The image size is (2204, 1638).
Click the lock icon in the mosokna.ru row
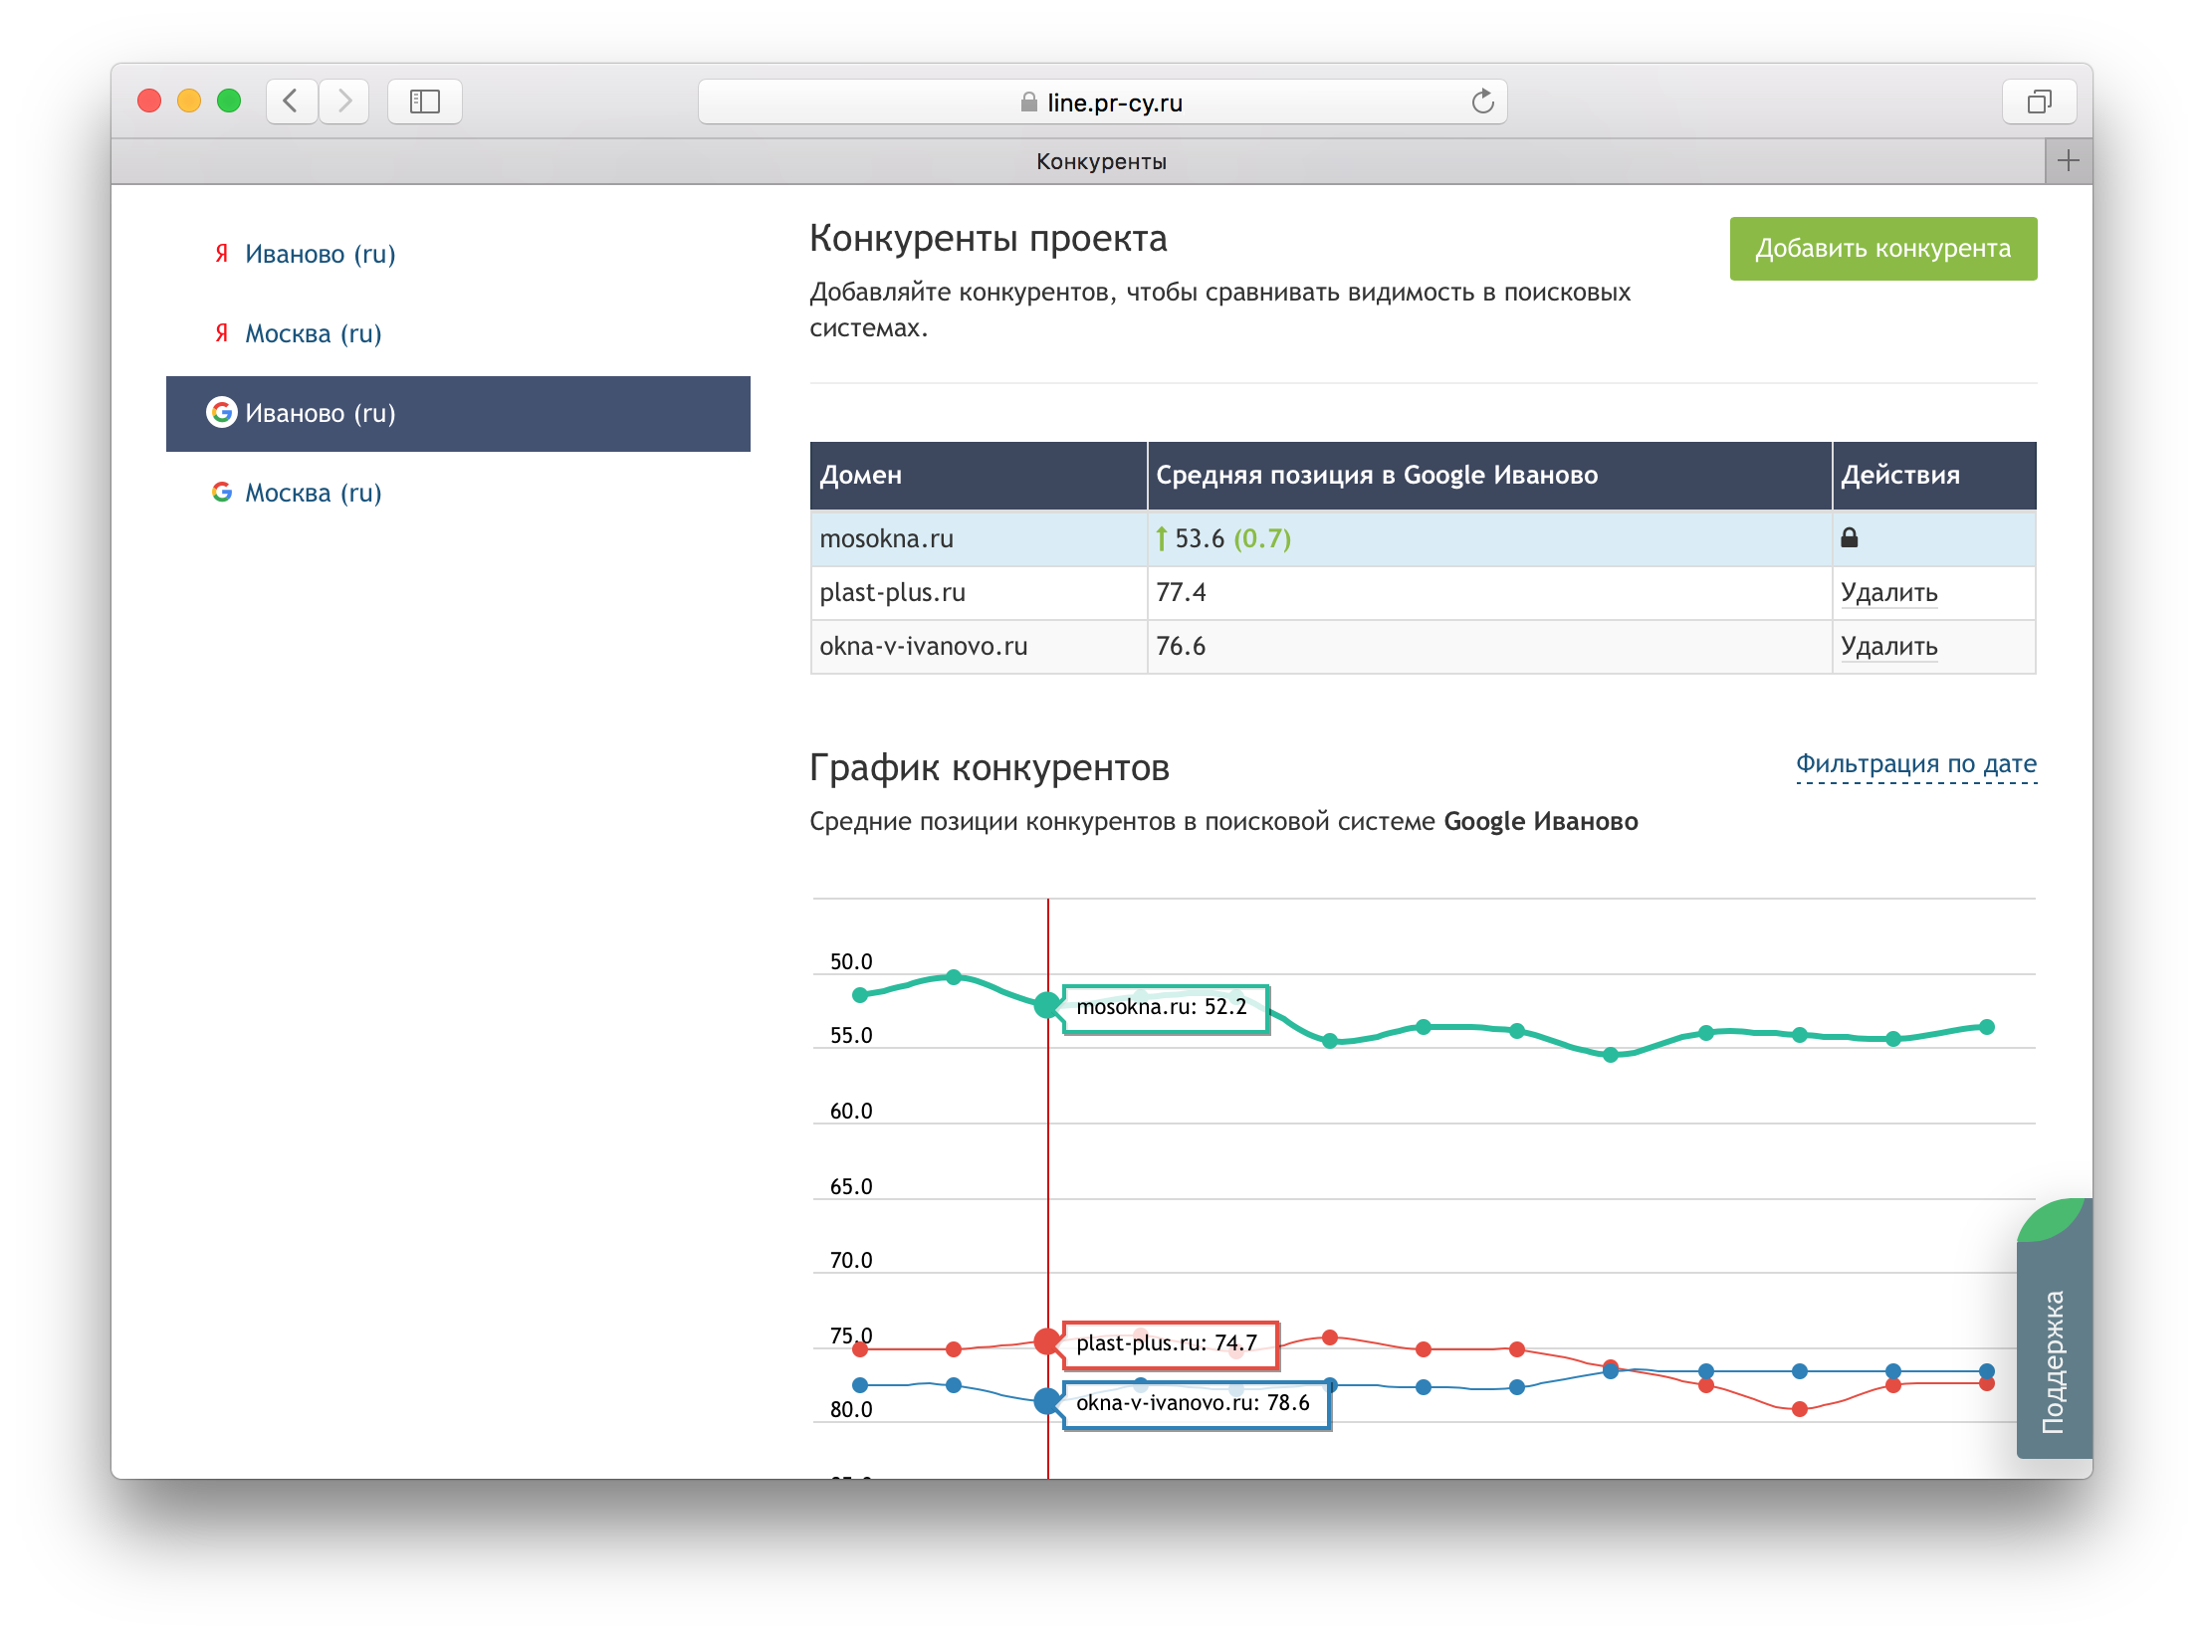1849,538
